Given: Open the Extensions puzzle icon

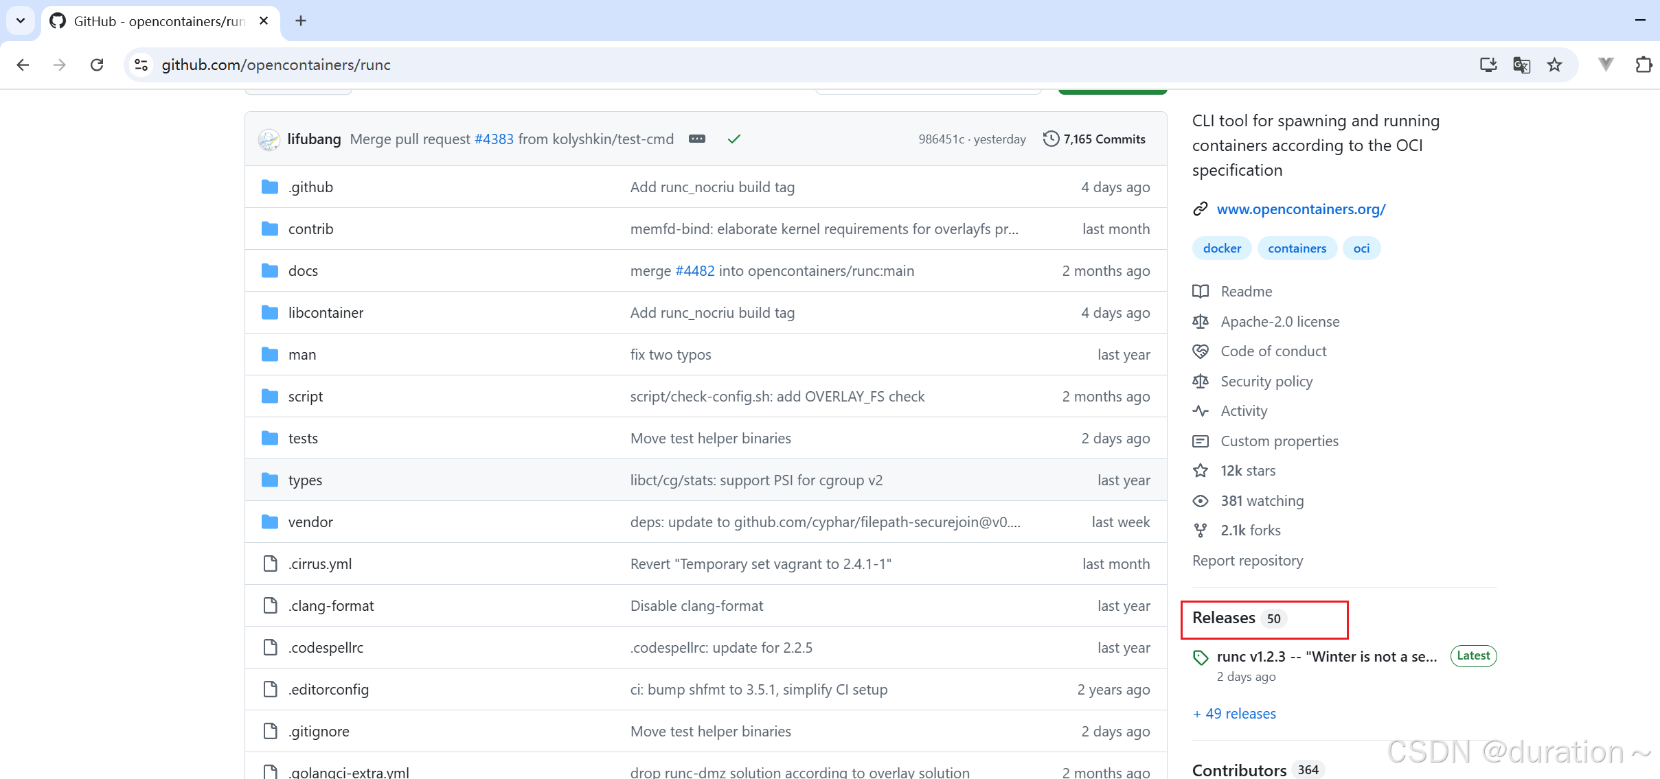Looking at the screenshot, I should coord(1644,65).
